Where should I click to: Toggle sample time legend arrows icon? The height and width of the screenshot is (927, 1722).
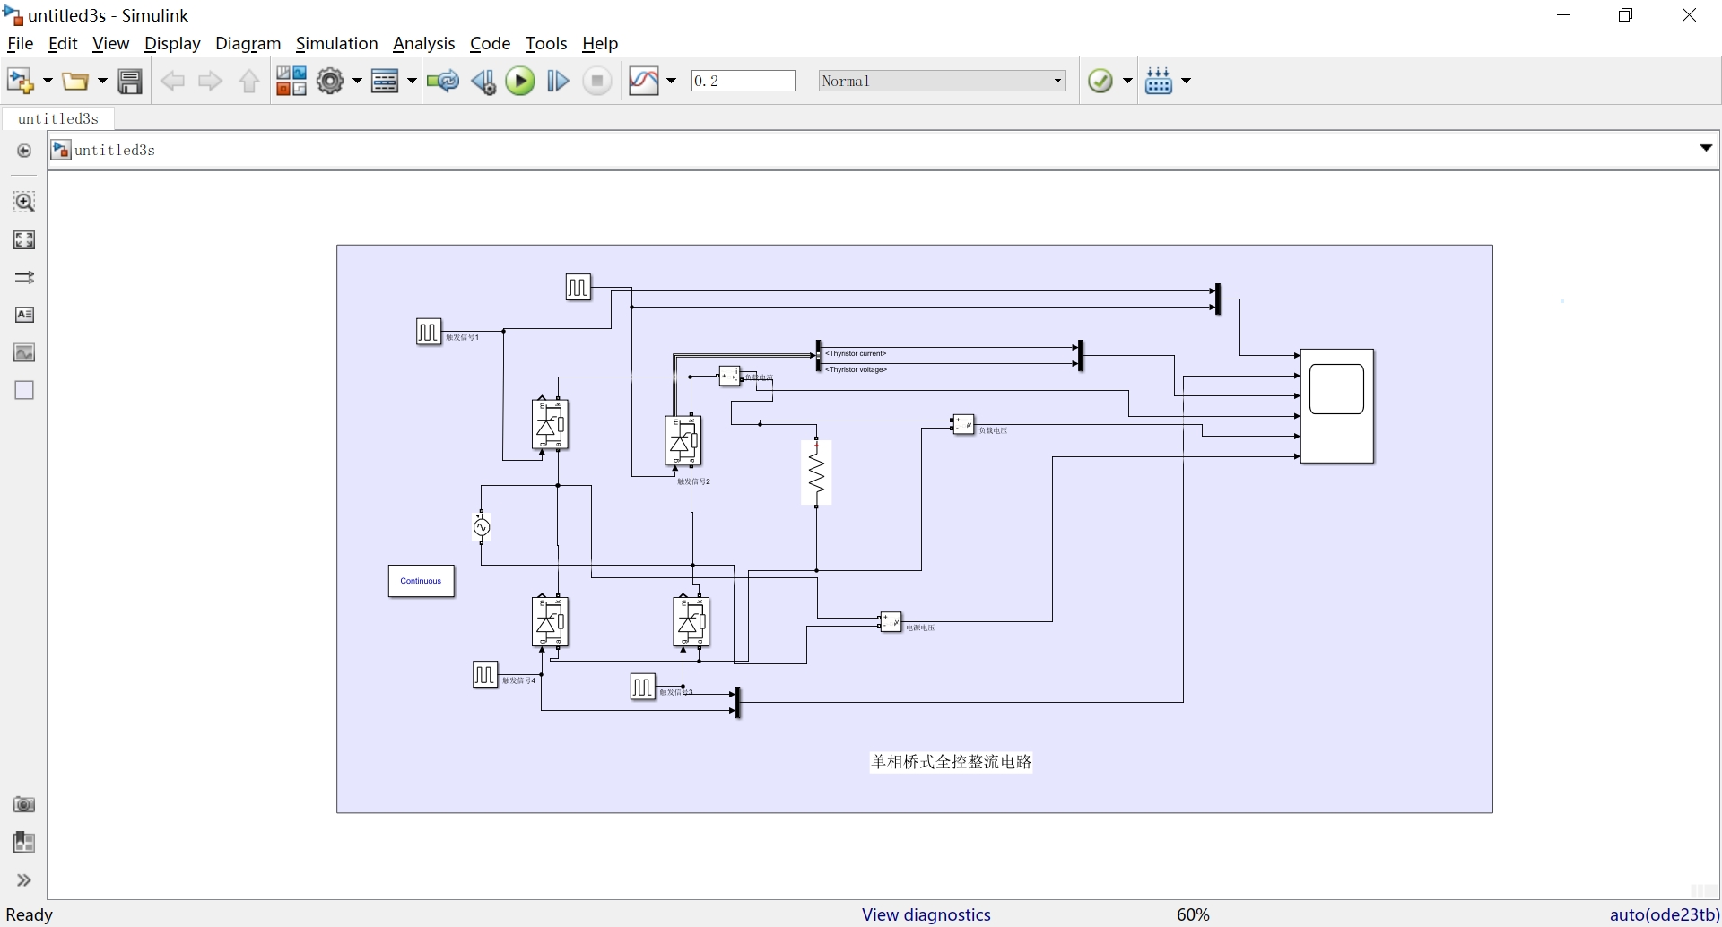tap(24, 277)
